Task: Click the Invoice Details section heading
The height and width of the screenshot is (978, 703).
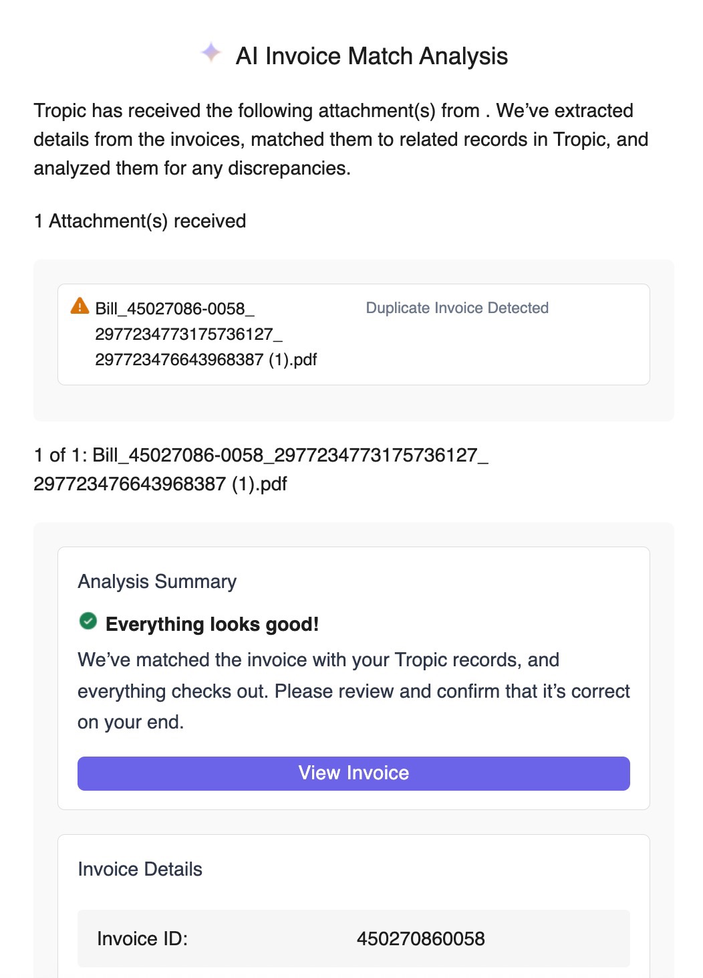Action: coord(140,869)
